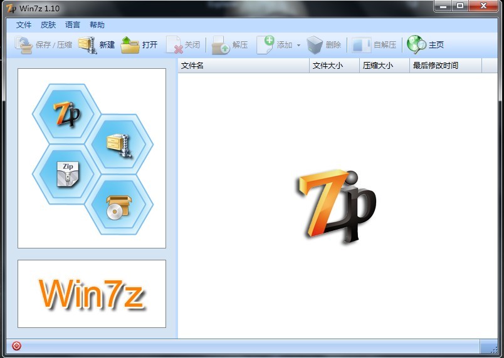Click the box with disc hexagon icon

click(x=119, y=205)
